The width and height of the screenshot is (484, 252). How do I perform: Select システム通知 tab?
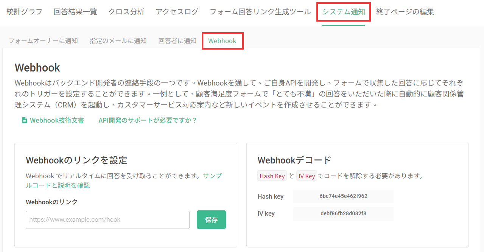(344, 12)
